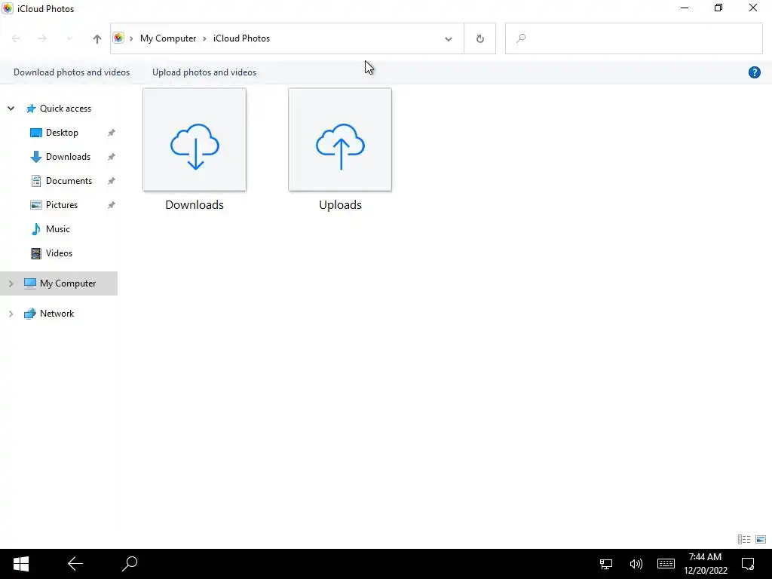Select iCloud Photos in the address breadcrumb

click(241, 38)
